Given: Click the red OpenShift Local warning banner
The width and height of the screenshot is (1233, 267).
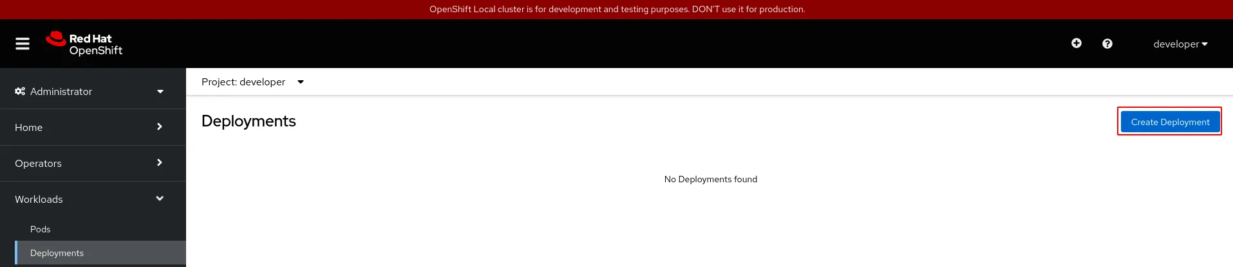Looking at the screenshot, I should (617, 9).
